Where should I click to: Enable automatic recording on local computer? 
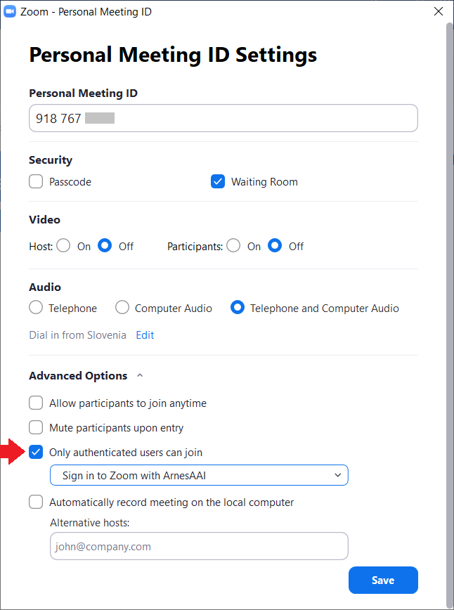coord(36,502)
